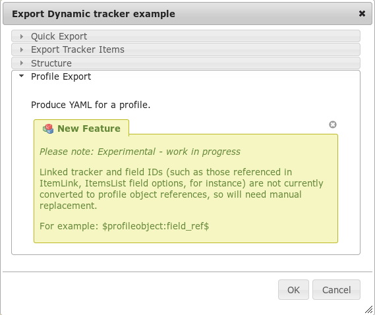Open the Quick Export accordion header
Image resolution: width=375 pixels, height=315 pixels.
pyautogui.click(x=186, y=36)
